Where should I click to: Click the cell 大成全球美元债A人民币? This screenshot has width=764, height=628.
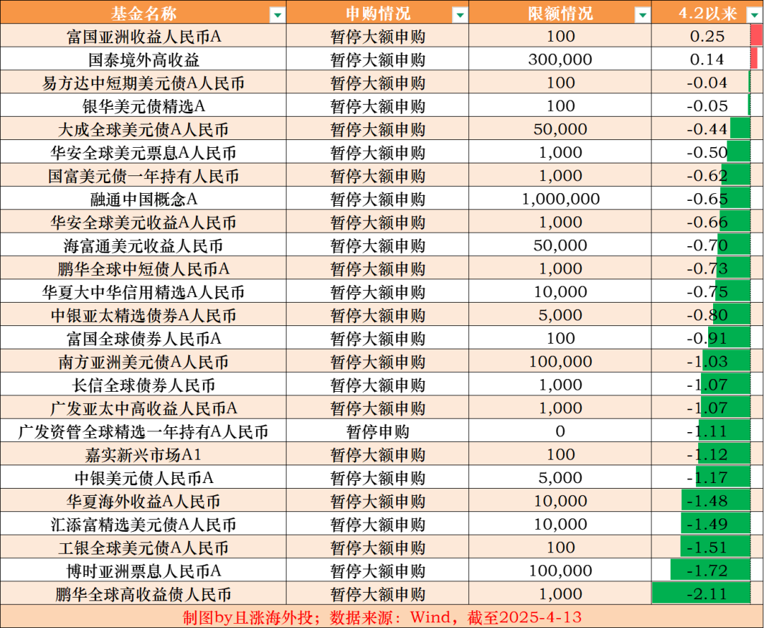143,129
